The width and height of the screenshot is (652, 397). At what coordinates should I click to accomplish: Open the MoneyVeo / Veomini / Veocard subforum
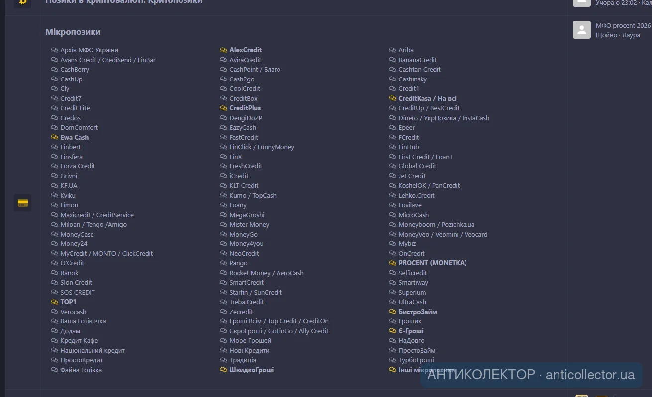(x=443, y=235)
